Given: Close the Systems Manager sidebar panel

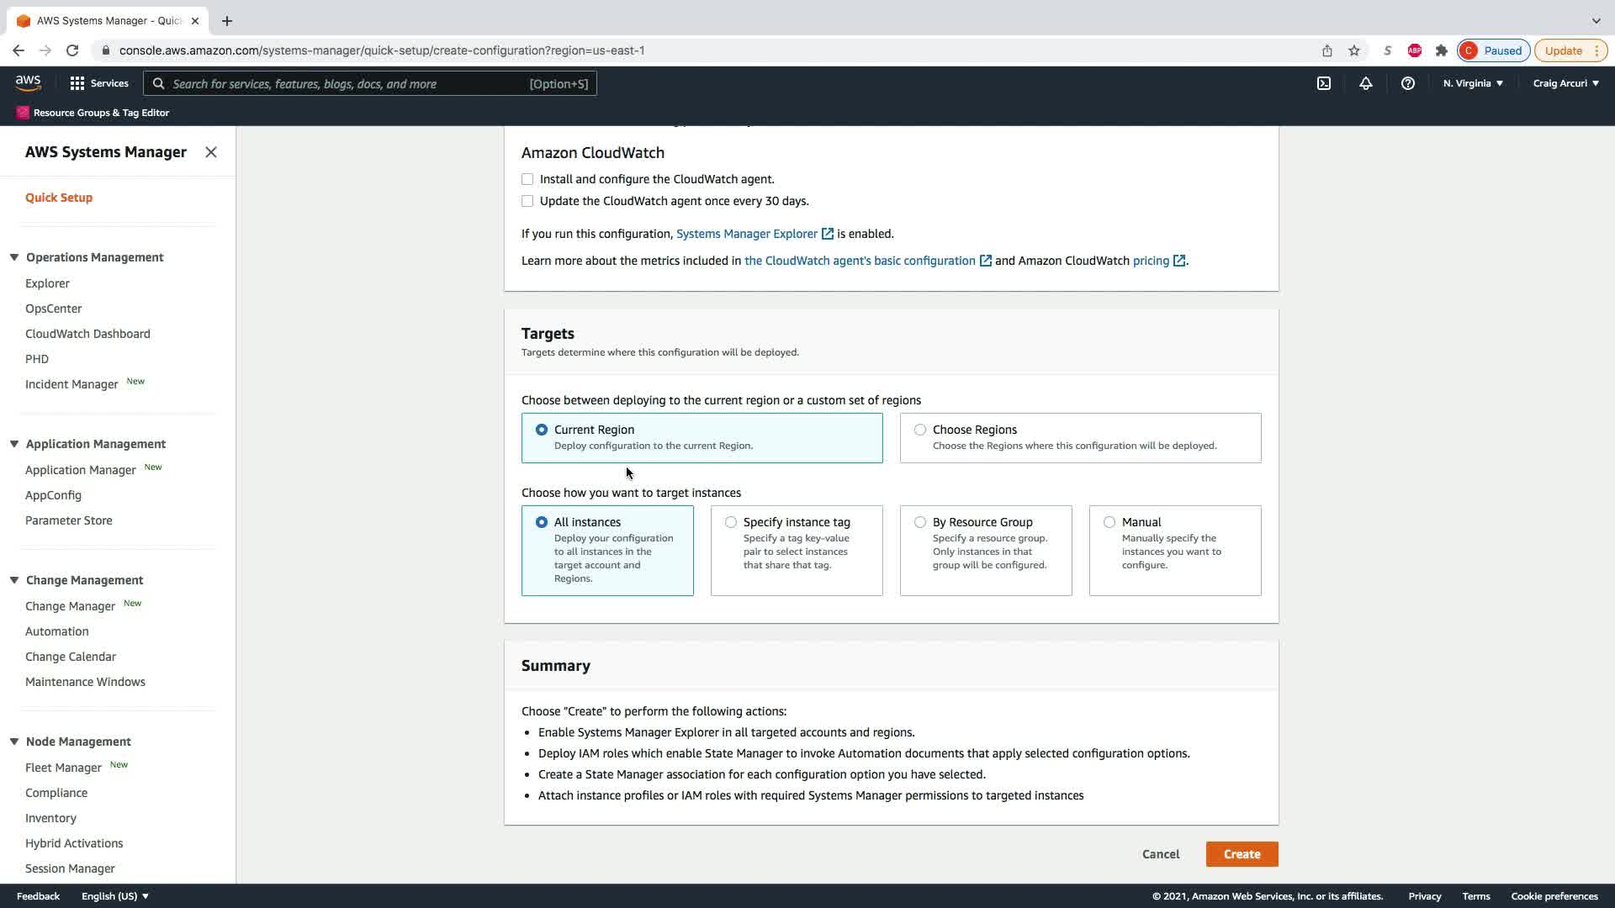Looking at the screenshot, I should 211,152.
